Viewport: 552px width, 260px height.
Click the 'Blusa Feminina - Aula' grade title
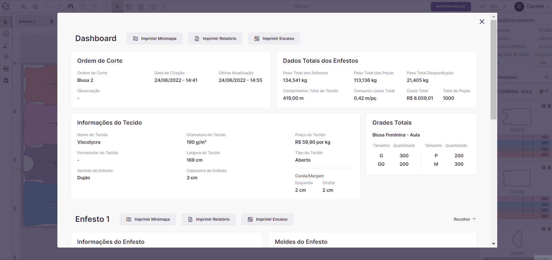tap(396, 135)
